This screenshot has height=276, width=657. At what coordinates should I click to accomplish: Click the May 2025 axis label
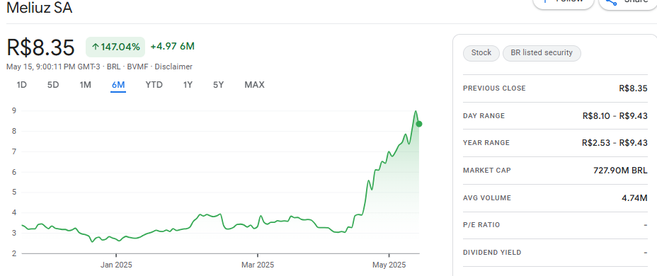pyautogui.click(x=389, y=265)
